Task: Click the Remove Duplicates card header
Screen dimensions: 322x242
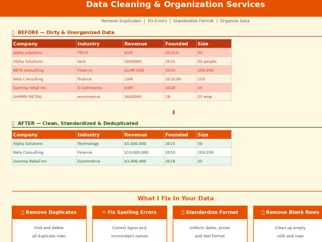Action: pos(49,212)
